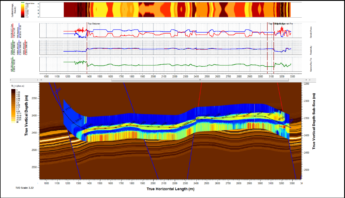
Task: Select the Top Sleipner formation marker label
Action: tap(94, 24)
